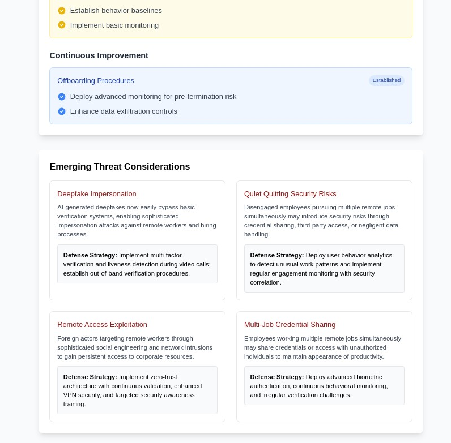
Task: Click the Established status badge
Action: click(x=386, y=80)
